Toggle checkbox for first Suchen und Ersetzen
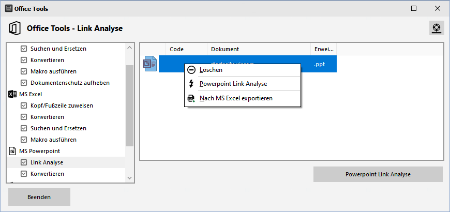450x212 pixels. [24, 49]
